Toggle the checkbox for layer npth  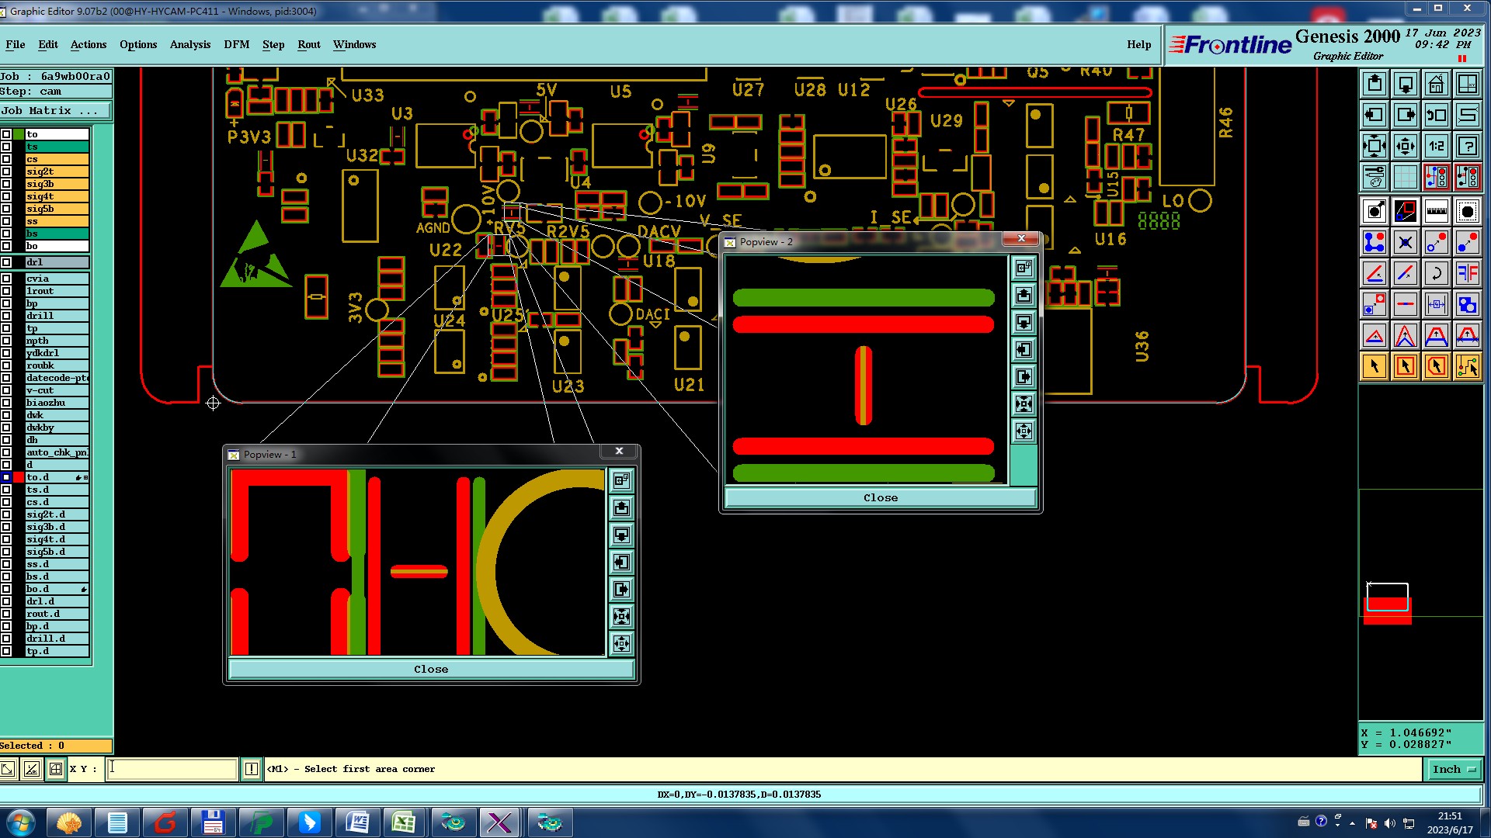coord(6,341)
